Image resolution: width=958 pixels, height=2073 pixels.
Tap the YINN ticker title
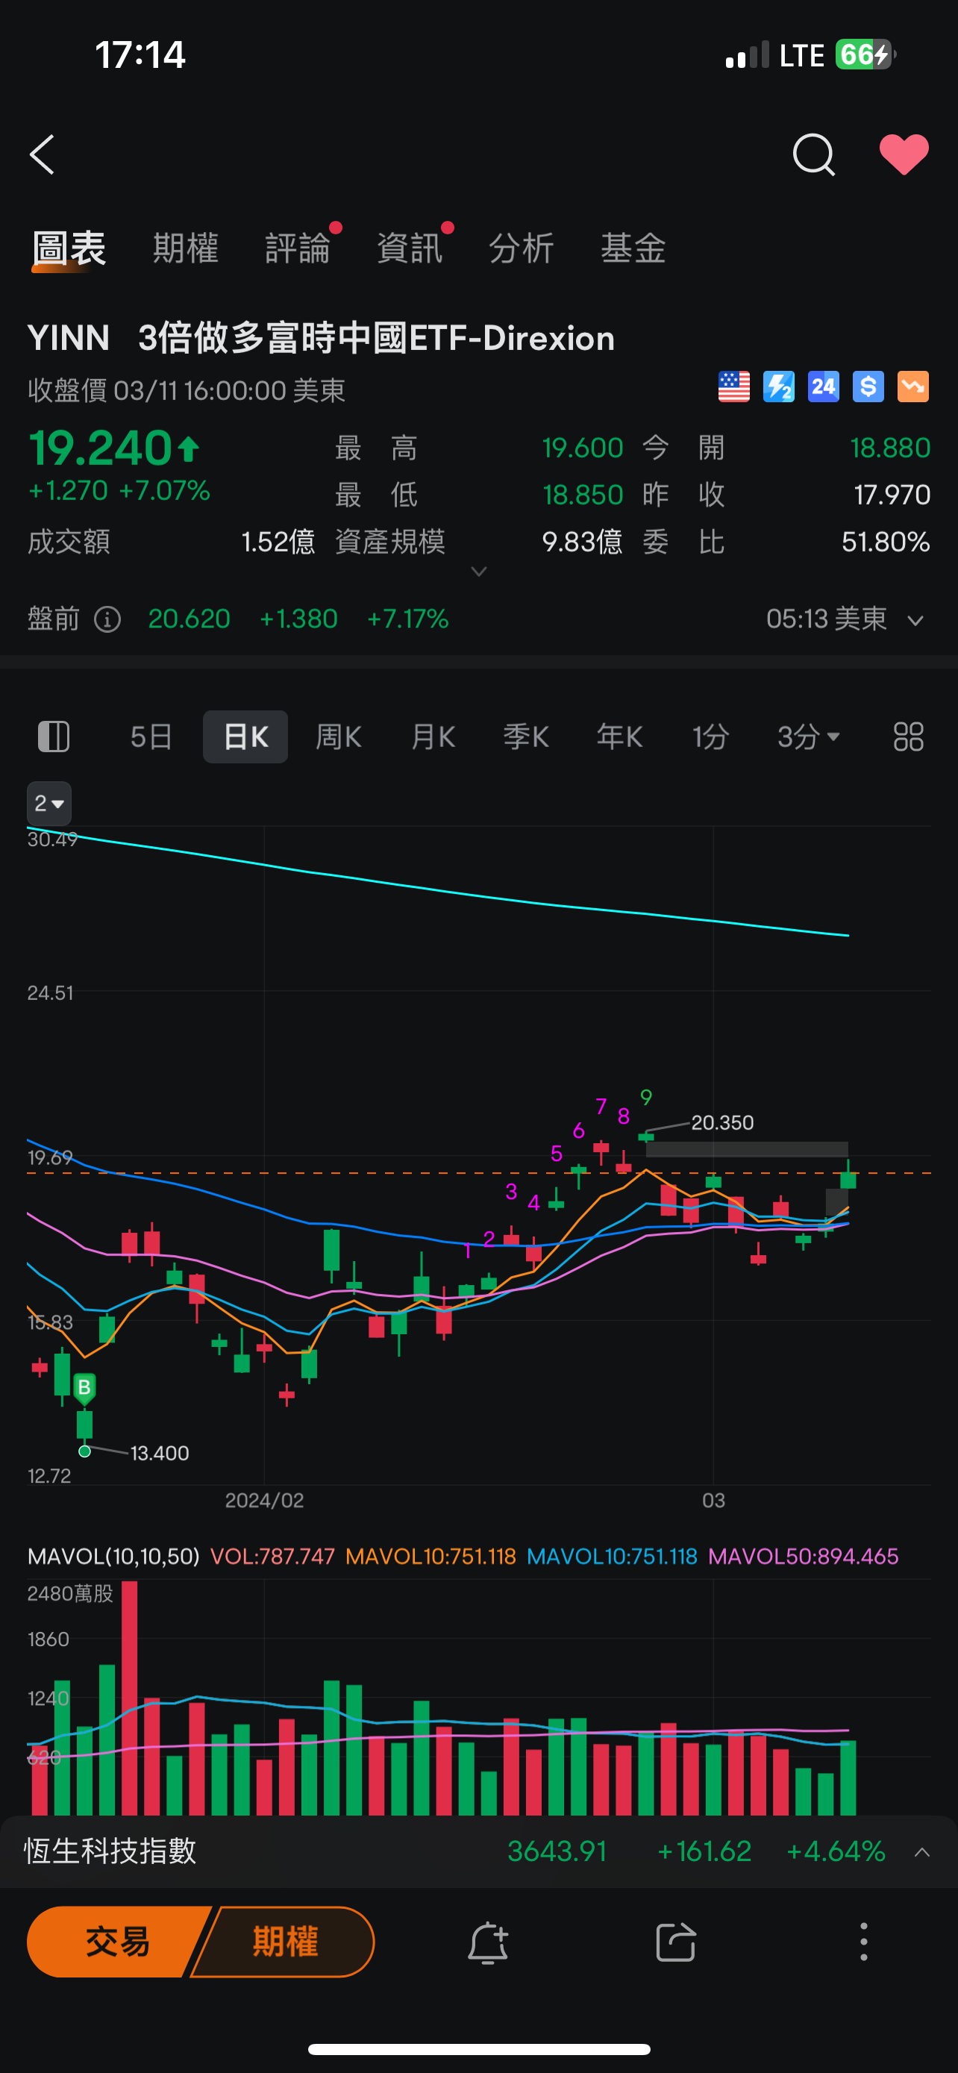click(69, 338)
